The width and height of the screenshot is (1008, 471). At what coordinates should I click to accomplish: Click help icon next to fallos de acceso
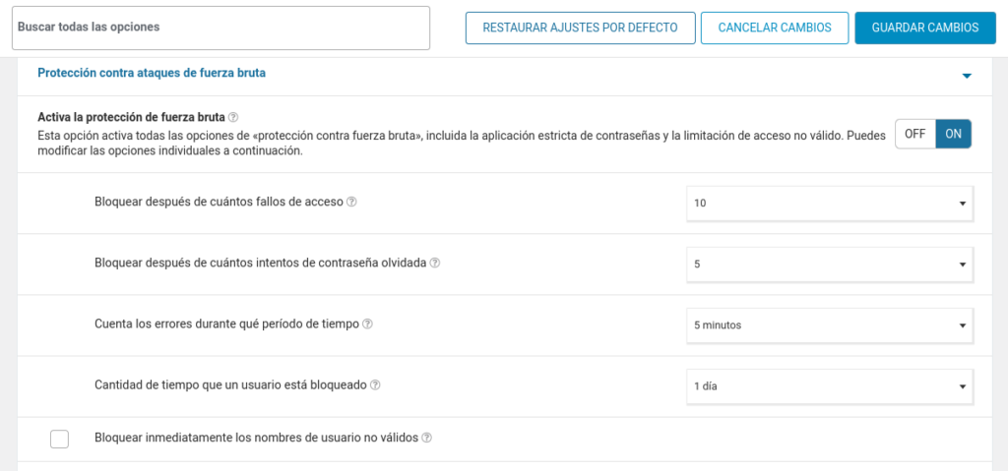(x=351, y=202)
